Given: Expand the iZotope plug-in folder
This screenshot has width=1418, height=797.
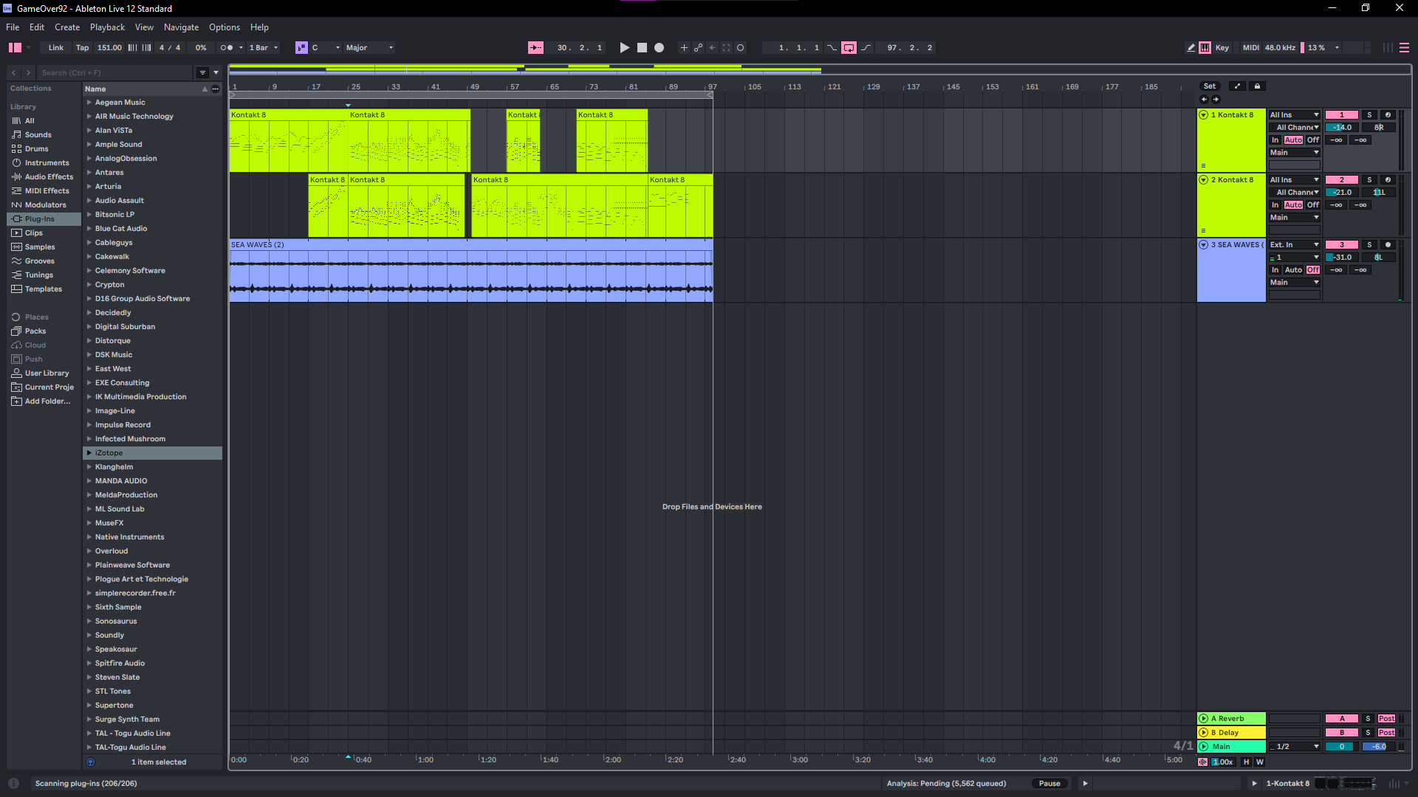Looking at the screenshot, I should (x=89, y=453).
